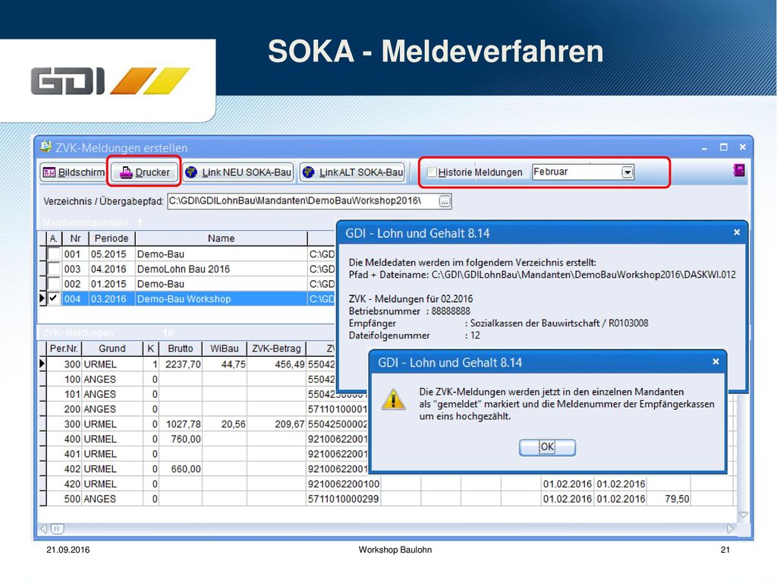The image size is (777, 583).
Task: Open the Februar month dropdown
Action: pyautogui.click(x=628, y=172)
